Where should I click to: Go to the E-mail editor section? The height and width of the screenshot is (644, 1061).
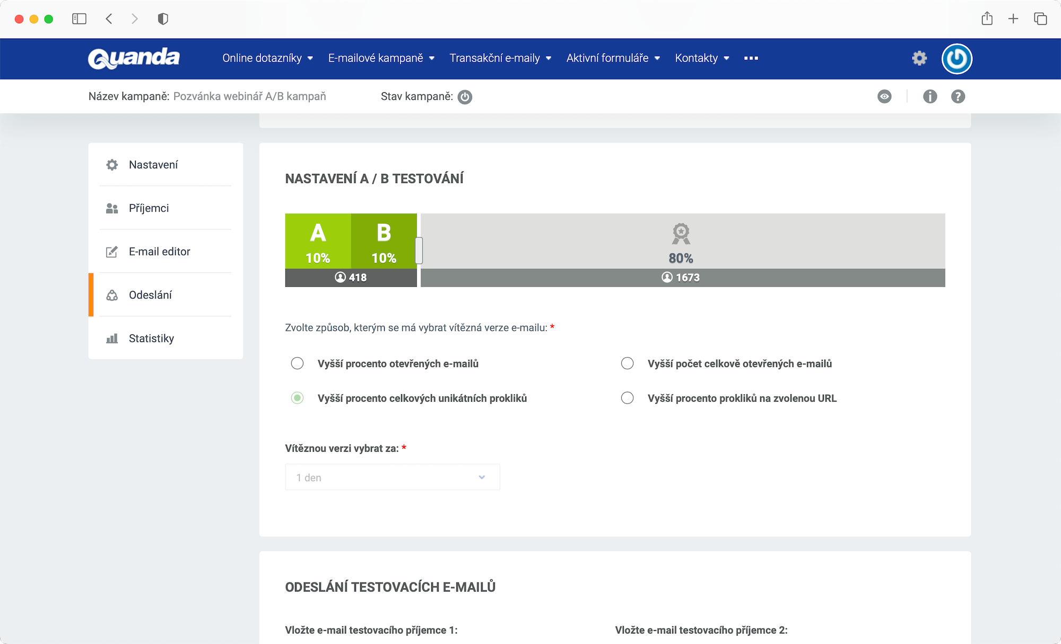tap(159, 252)
